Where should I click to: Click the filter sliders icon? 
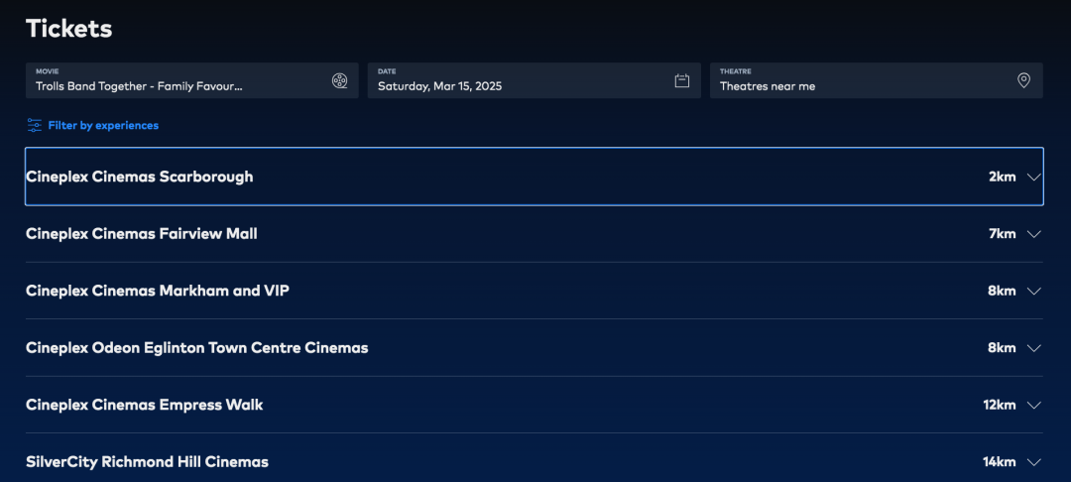pyautogui.click(x=34, y=125)
